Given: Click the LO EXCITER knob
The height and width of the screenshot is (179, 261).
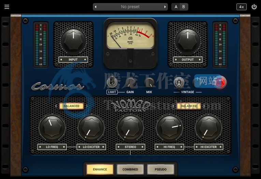Looking at the screenshot, I should [91, 128].
